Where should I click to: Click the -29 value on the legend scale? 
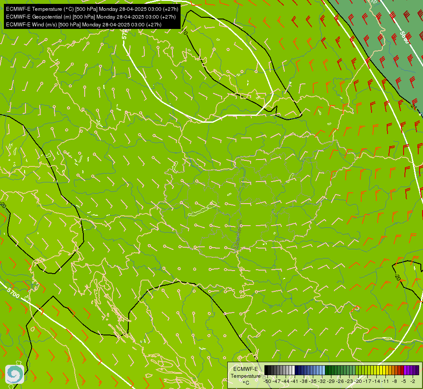click(331, 381)
